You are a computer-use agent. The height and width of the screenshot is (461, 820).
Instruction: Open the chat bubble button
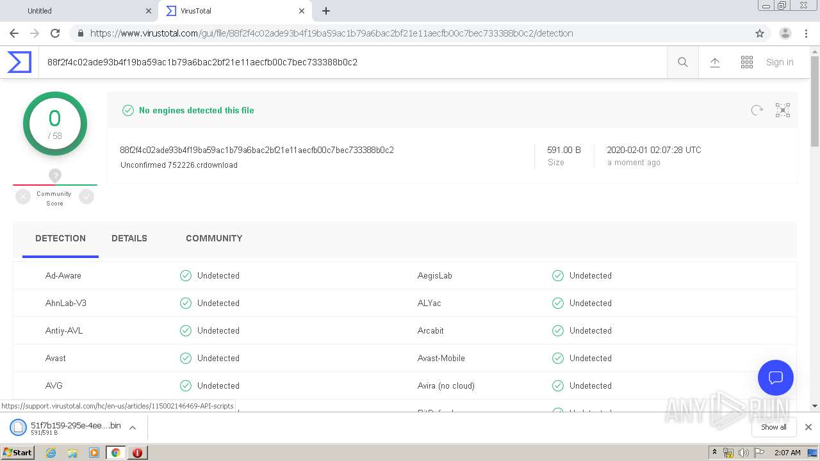click(776, 377)
